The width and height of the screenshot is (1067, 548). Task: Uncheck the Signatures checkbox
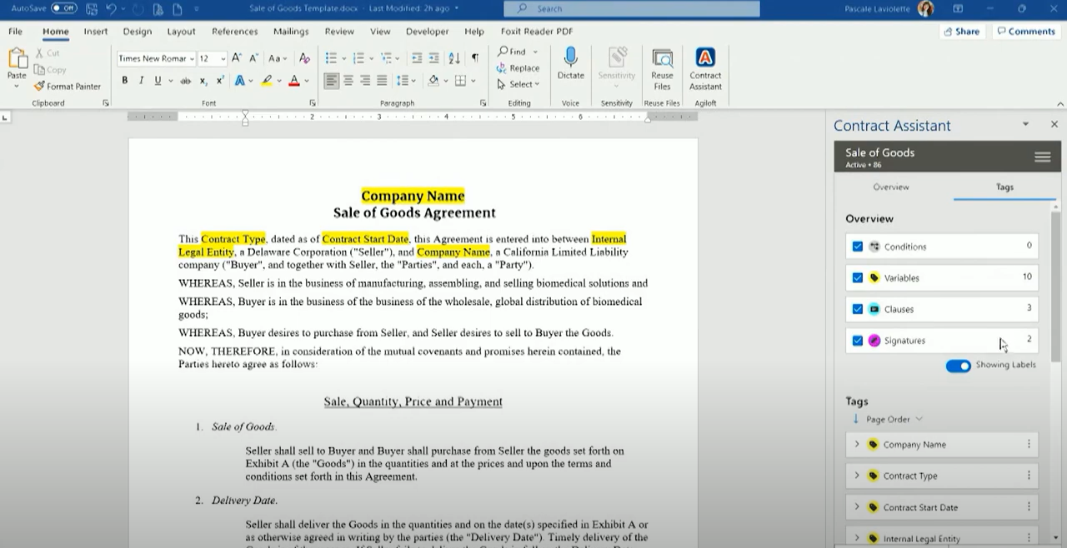(858, 340)
